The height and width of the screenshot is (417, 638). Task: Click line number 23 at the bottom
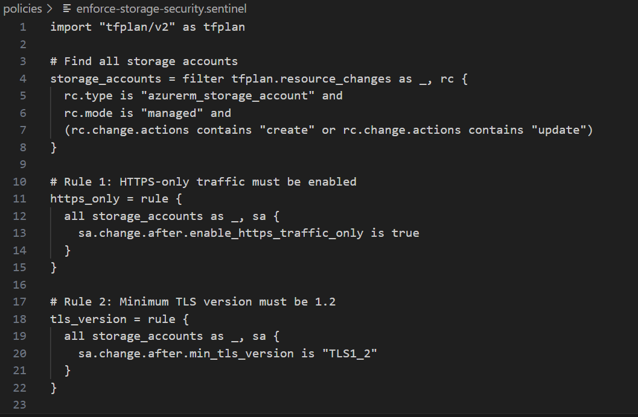pos(20,404)
